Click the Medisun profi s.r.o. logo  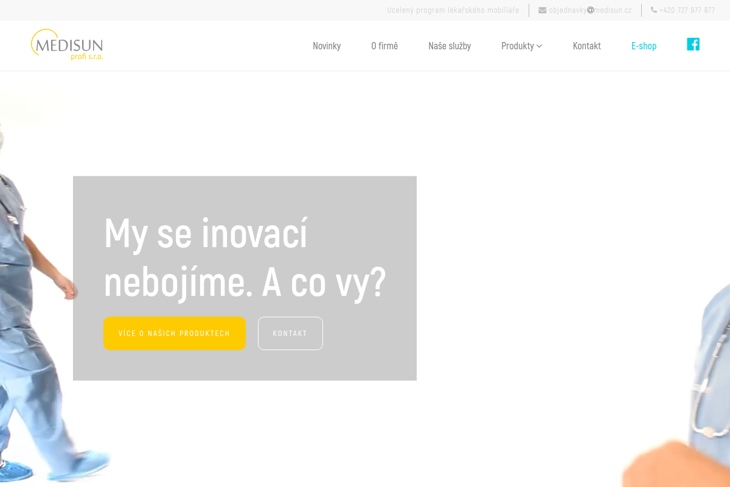67,45
